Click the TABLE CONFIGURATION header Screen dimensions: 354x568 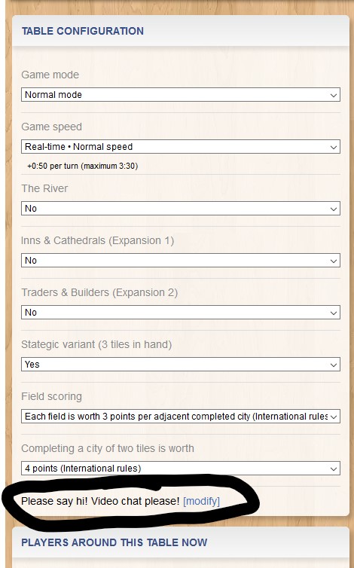(x=83, y=31)
